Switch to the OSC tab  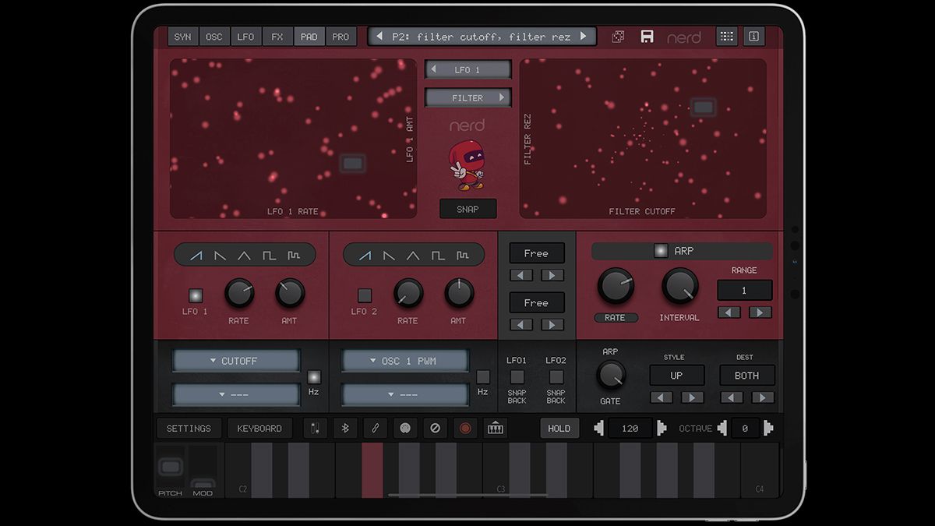tap(214, 36)
